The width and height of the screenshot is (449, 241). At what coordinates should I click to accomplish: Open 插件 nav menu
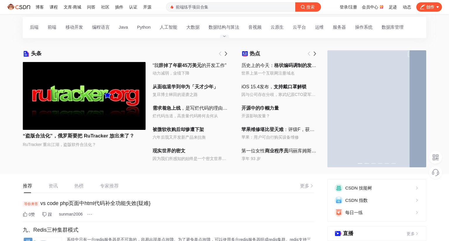119,7
